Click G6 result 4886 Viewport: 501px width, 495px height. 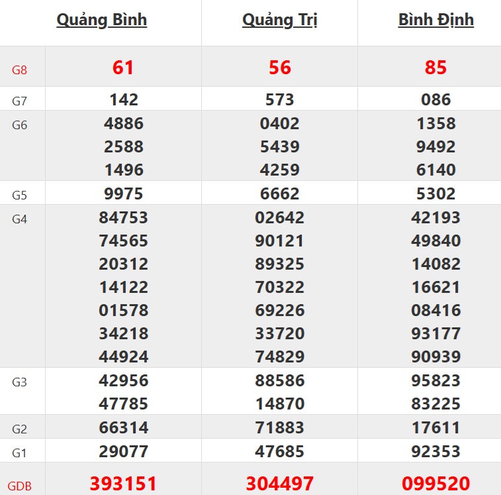[x=123, y=123]
